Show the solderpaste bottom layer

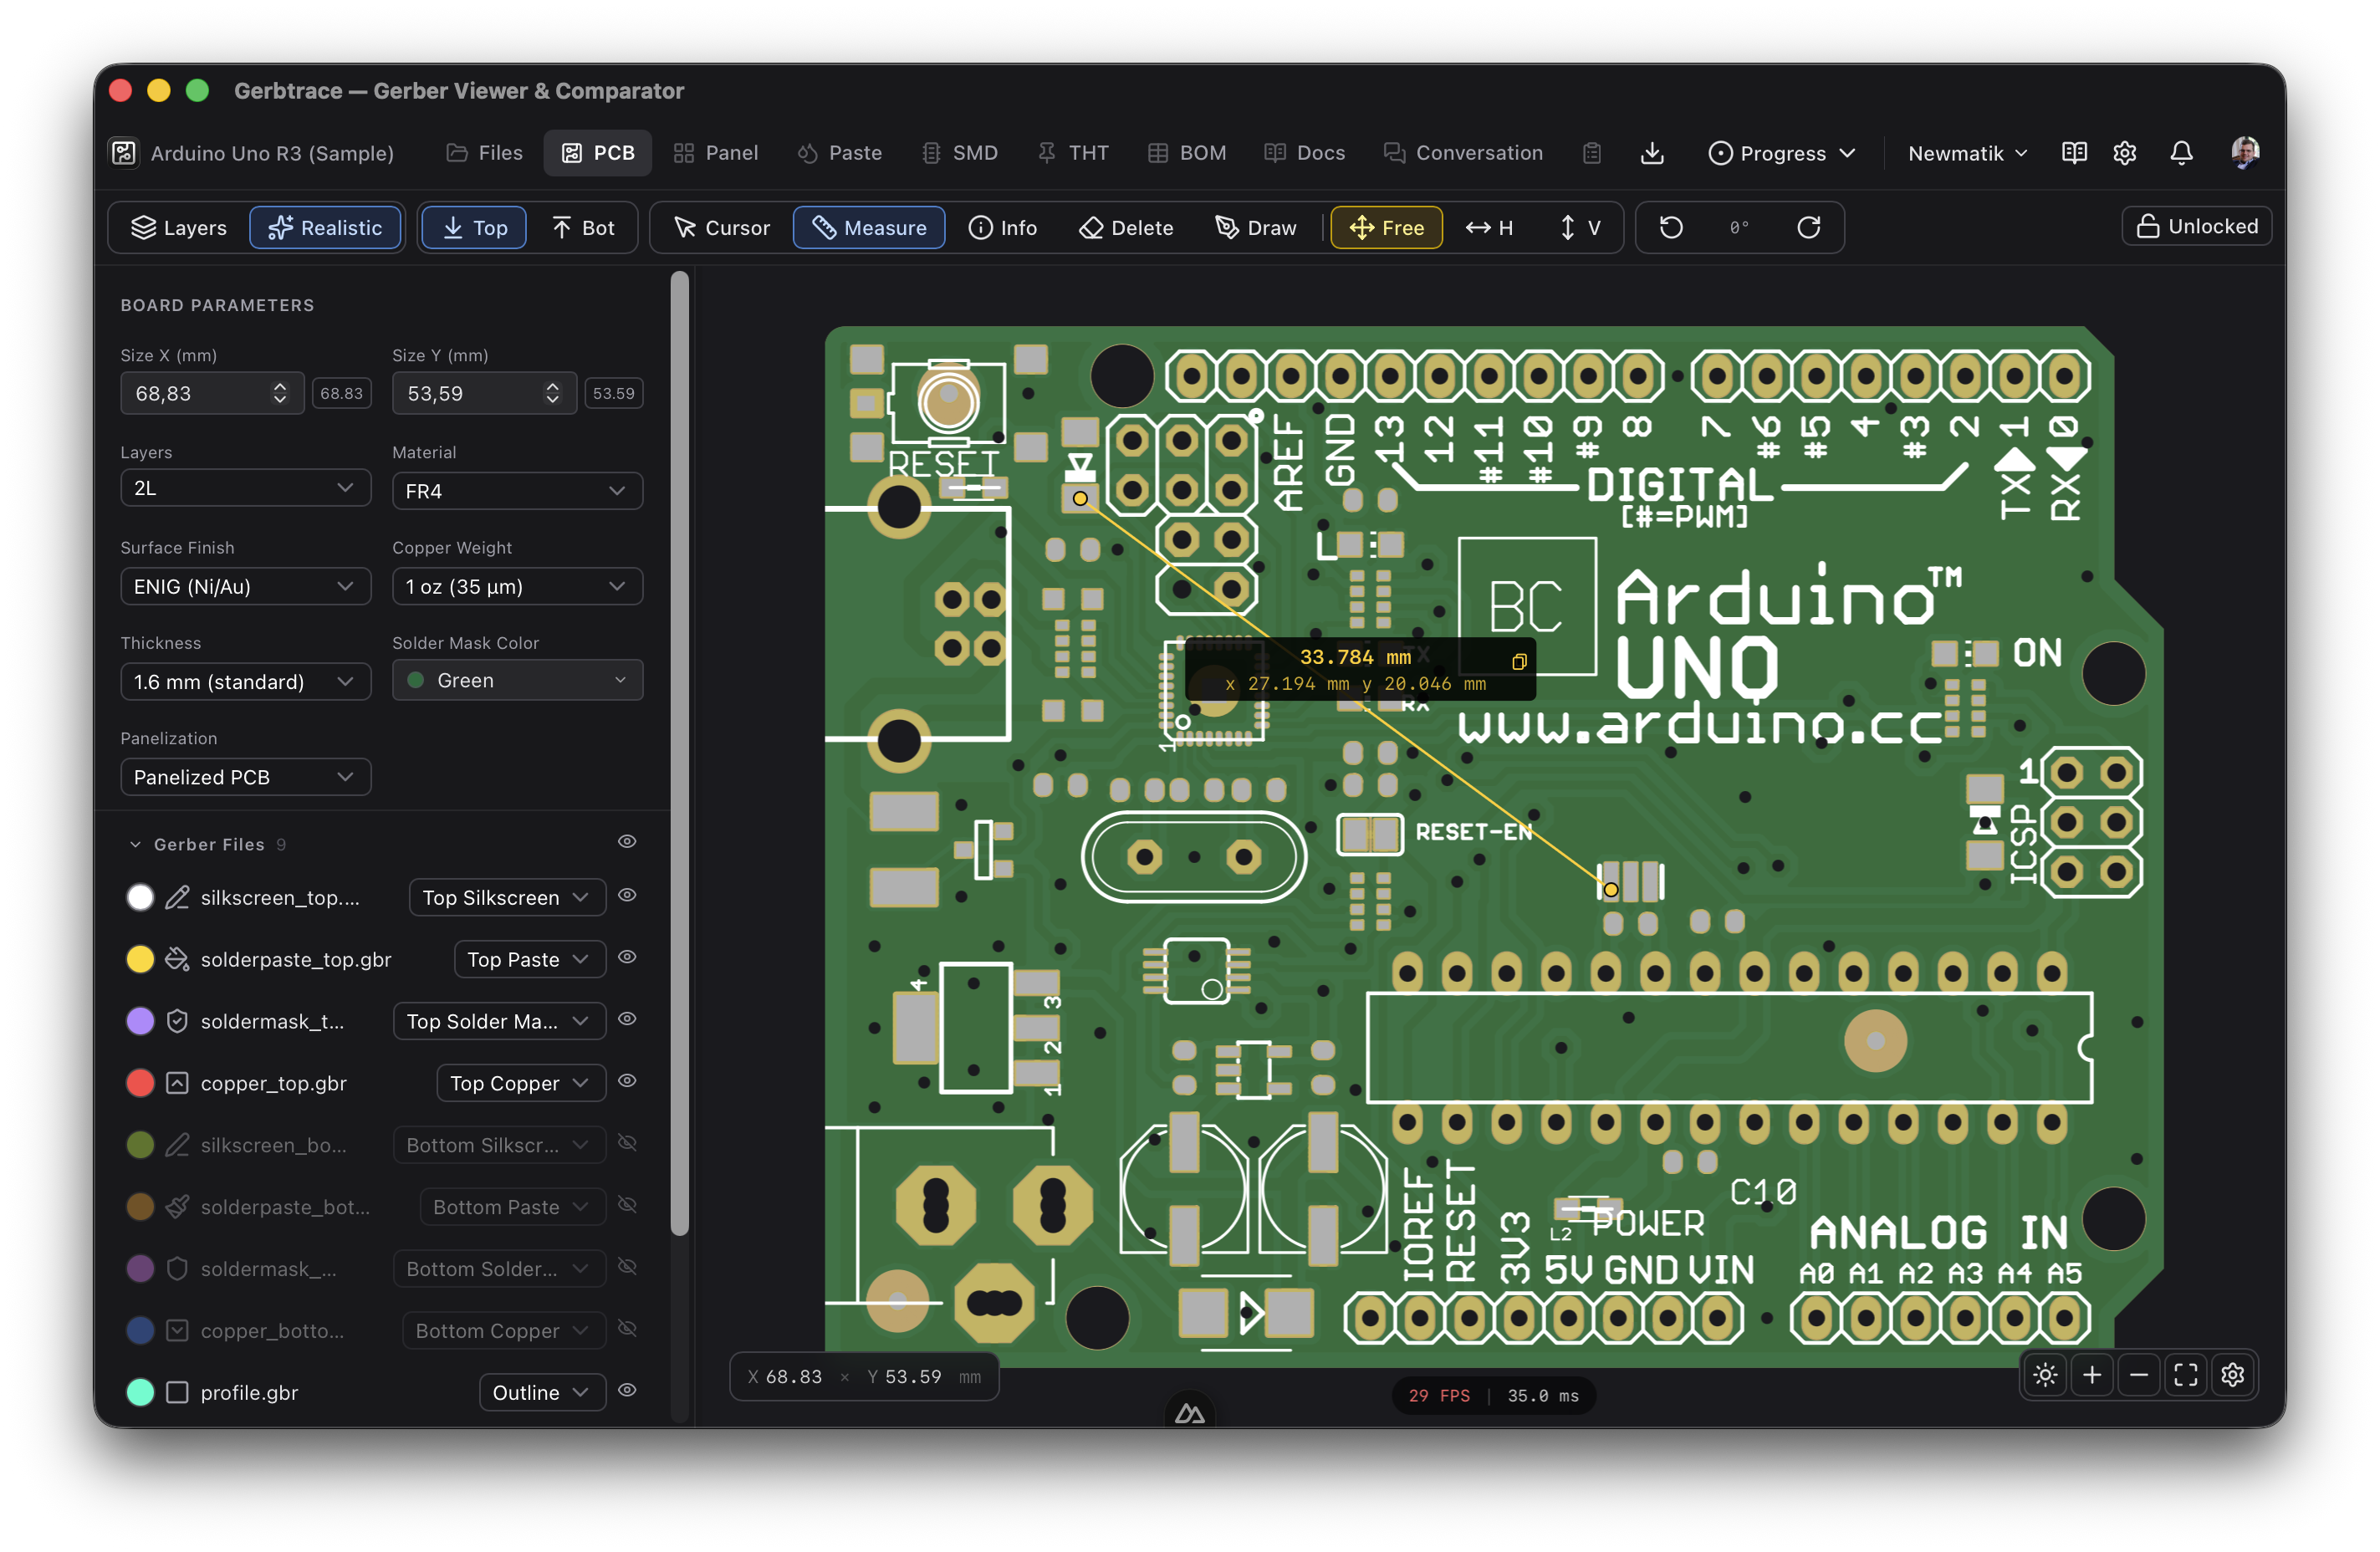[627, 1206]
